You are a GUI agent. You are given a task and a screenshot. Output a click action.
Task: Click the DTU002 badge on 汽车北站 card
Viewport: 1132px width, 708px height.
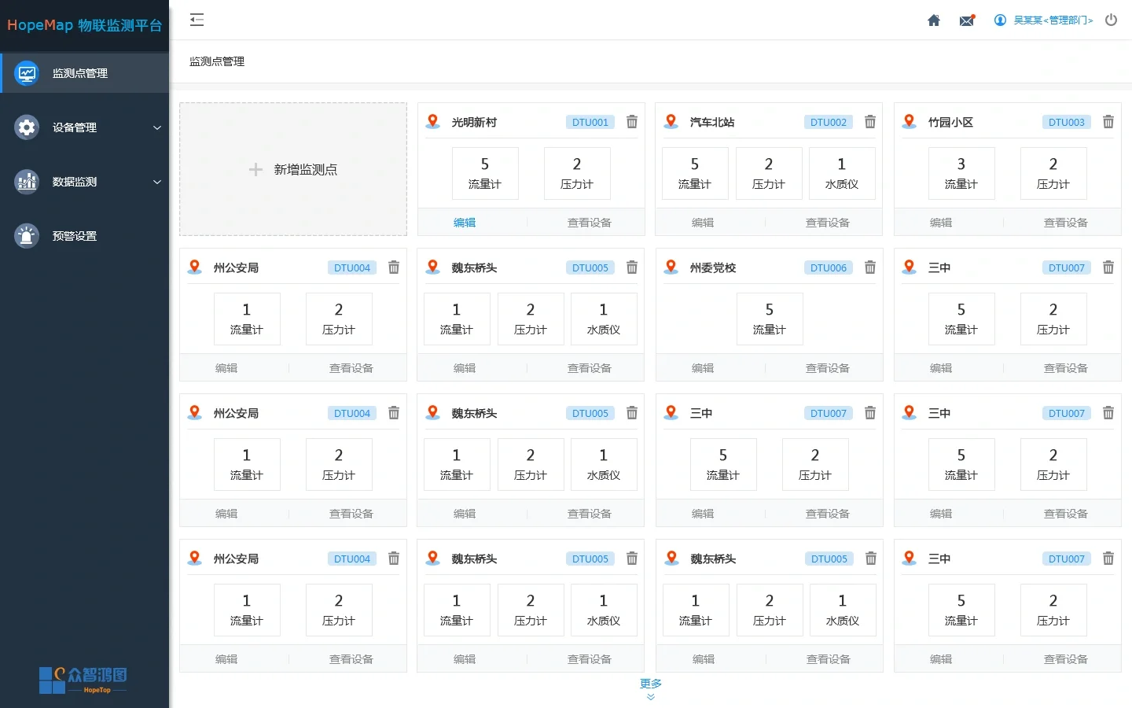click(x=828, y=122)
